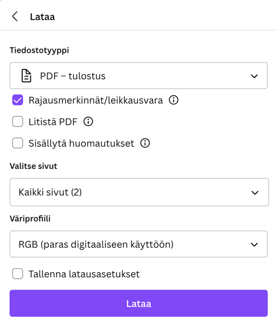This screenshot has width=277, height=326.
Task: Click info icon next to Sisällytä huomautukset
Action: tap(145, 143)
